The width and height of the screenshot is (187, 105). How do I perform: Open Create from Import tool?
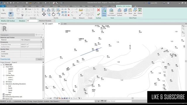(x=112, y=12)
